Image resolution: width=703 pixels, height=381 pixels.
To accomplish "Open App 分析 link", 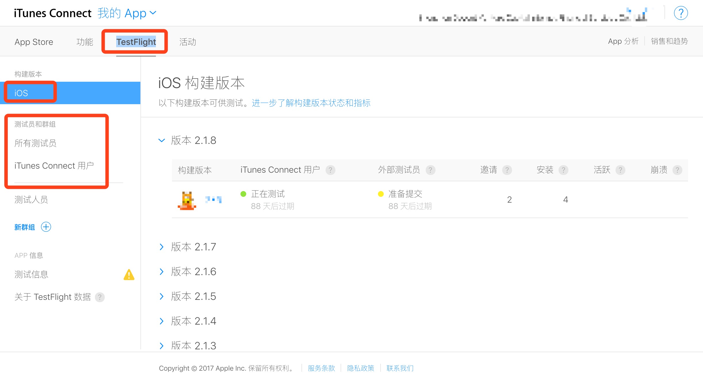I will (x=623, y=41).
